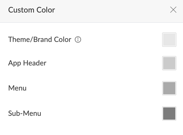Click the Sub-Menu label text
Viewport: 183px width, 135px height.
(25, 113)
